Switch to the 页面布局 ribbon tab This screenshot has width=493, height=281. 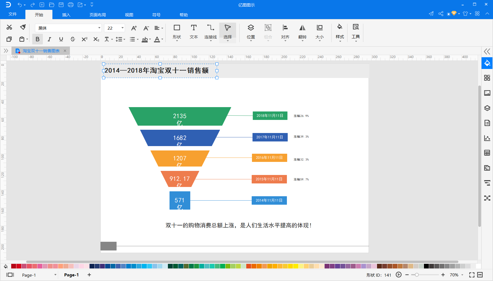point(98,15)
